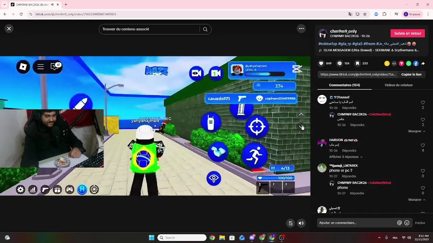Switch to Commentaires (134) tab
The width and height of the screenshot is (433, 243).
344,85
